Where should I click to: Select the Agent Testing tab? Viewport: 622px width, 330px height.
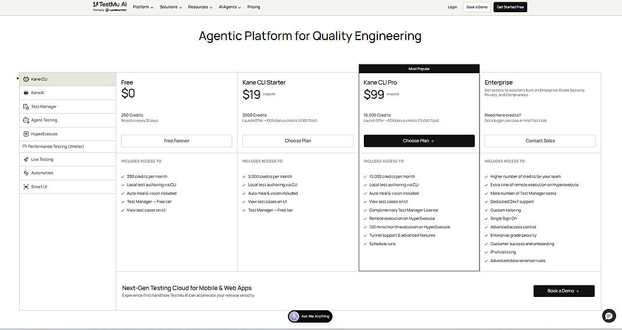pyautogui.click(x=68, y=120)
